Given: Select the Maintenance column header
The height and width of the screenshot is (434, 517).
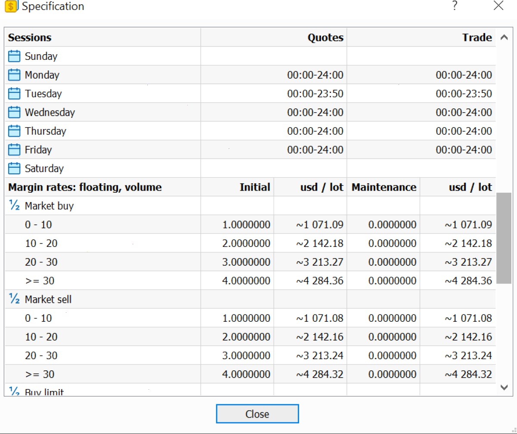Looking at the screenshot, I should click(384, 187).
